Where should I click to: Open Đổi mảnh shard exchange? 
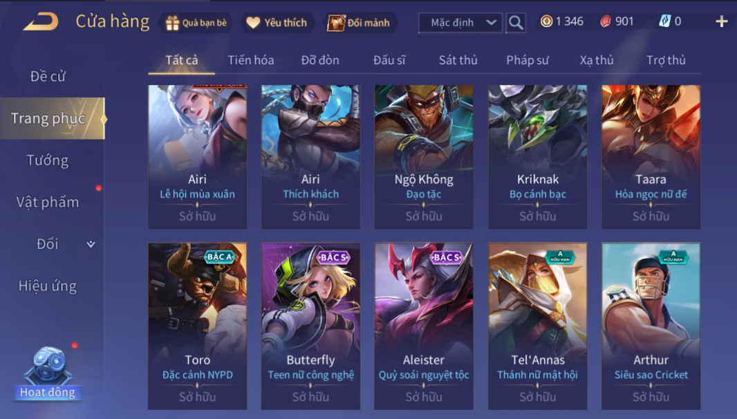(x=359, y=23)
